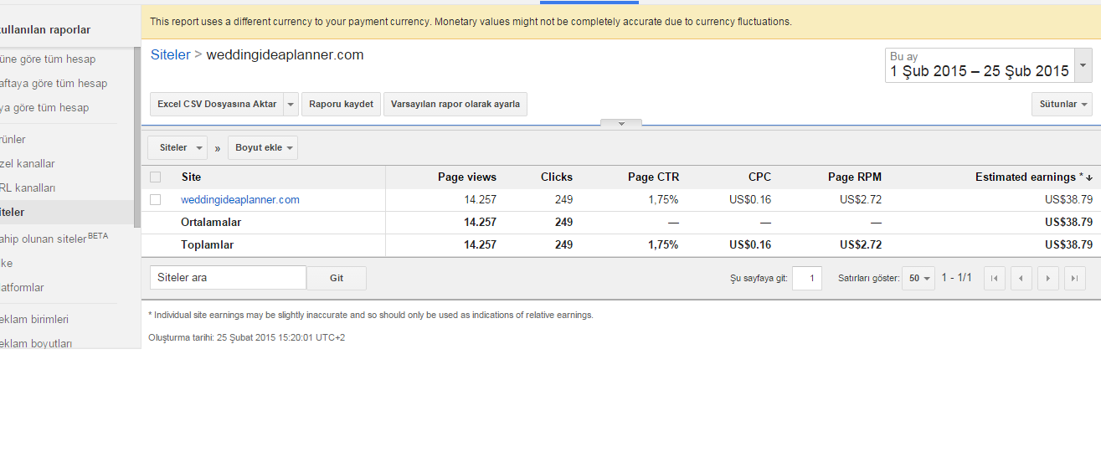The height and width of the screenshot is (452, 1101).
Task: Toggle the select-all checkbox in header row
Action: pyautogui.click(x=155, y=177)
